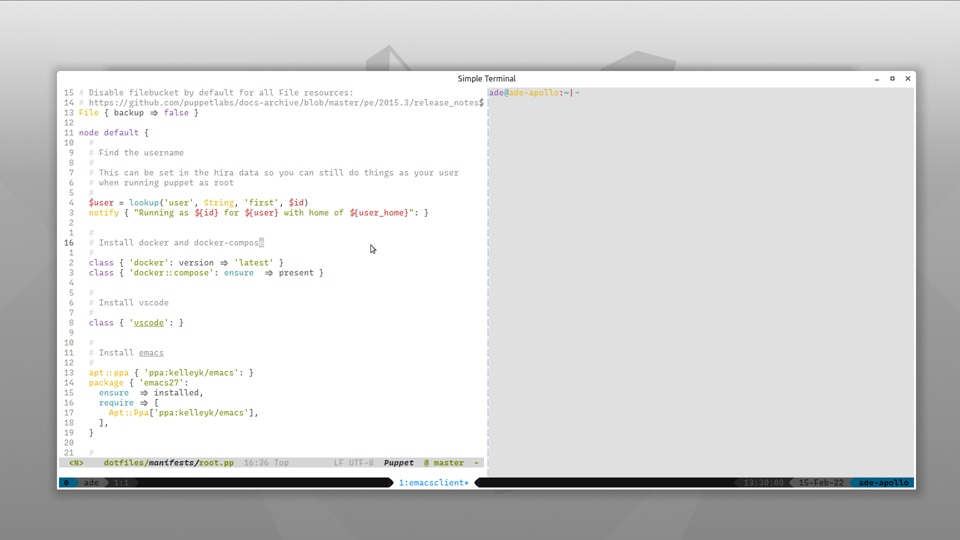Viewport: 960px width, 540px height.
Task: Click the 13:30:08 clock segment
Action: point(763,482)
